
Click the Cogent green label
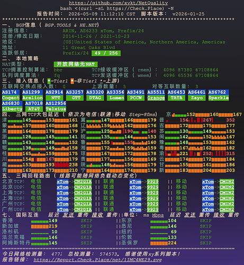click(11, 98)
